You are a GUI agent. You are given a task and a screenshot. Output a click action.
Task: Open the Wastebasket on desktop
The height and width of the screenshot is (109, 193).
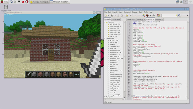click(x=4, y=8)
